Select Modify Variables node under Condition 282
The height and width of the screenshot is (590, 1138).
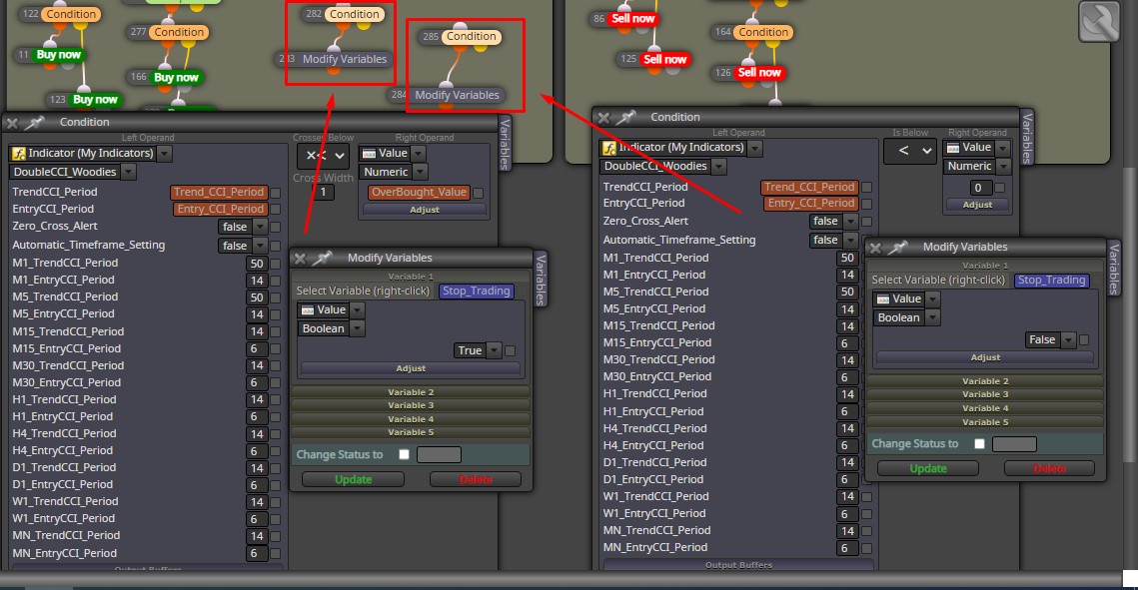click(344, 59)
